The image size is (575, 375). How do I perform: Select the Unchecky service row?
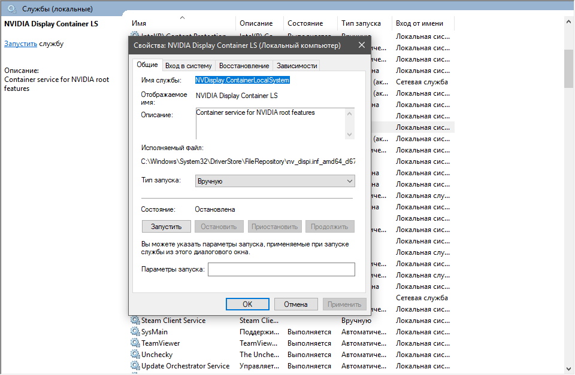click(x=292, y=355)
